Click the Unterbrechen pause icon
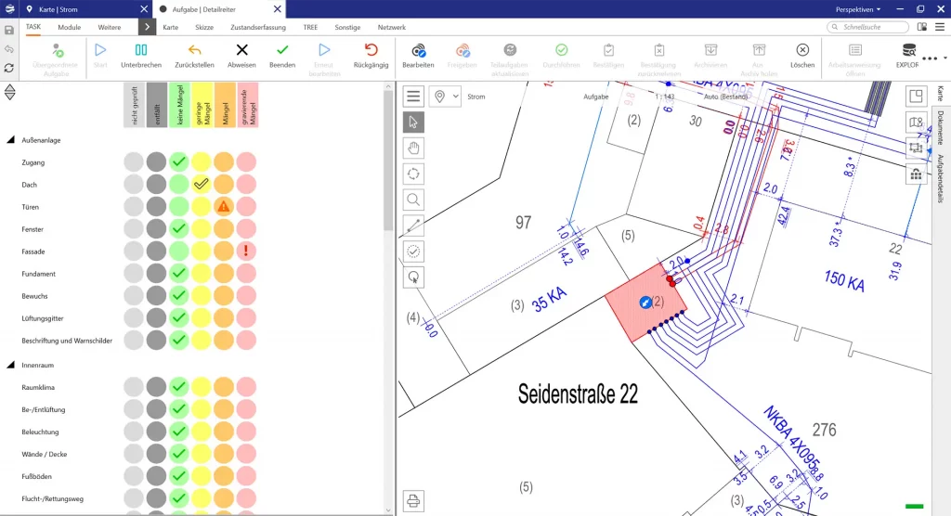The image size is (951, 516). [x=141, y=50]
